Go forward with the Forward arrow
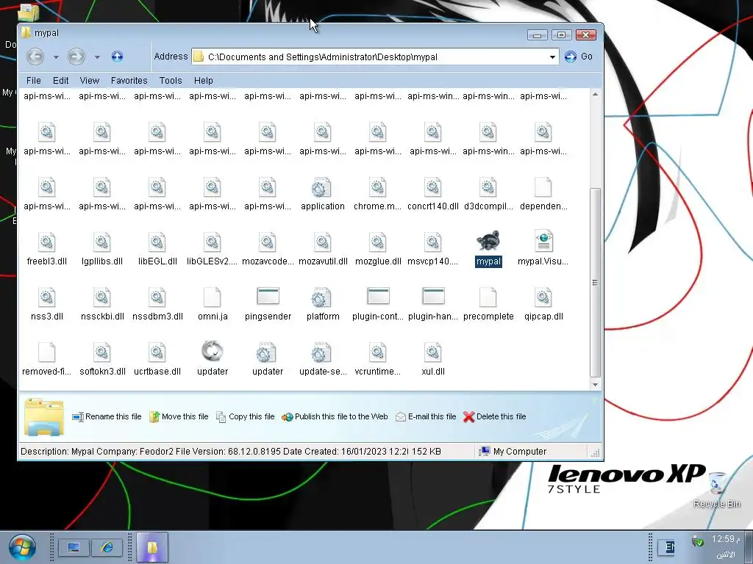 76,57
